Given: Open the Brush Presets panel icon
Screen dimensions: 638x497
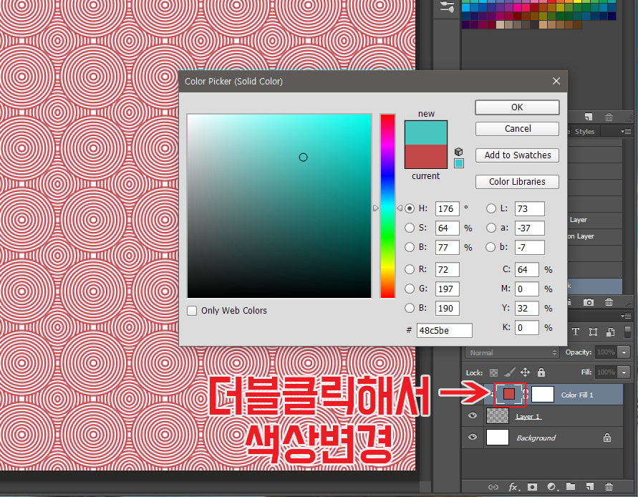Looking at the screenshot, I should click(447, 6).
